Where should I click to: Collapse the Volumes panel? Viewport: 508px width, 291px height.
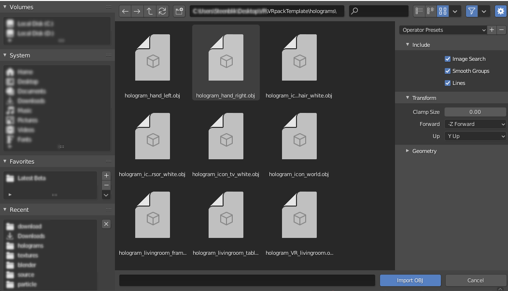5,7
